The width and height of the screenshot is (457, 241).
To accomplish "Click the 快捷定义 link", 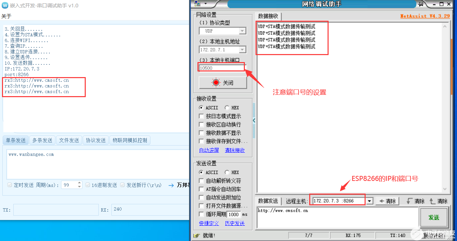I will tap(209, 223).
